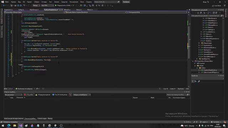
Task: Select Localization.cs in Solution Explorer
Action: [211, 32]
